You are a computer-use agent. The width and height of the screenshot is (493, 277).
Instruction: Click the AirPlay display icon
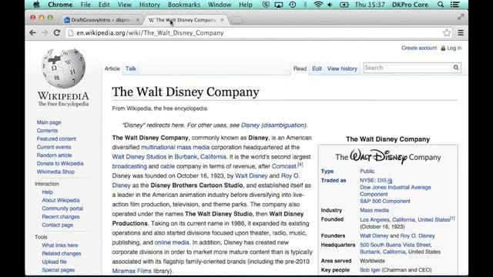(x=279, y=5)
